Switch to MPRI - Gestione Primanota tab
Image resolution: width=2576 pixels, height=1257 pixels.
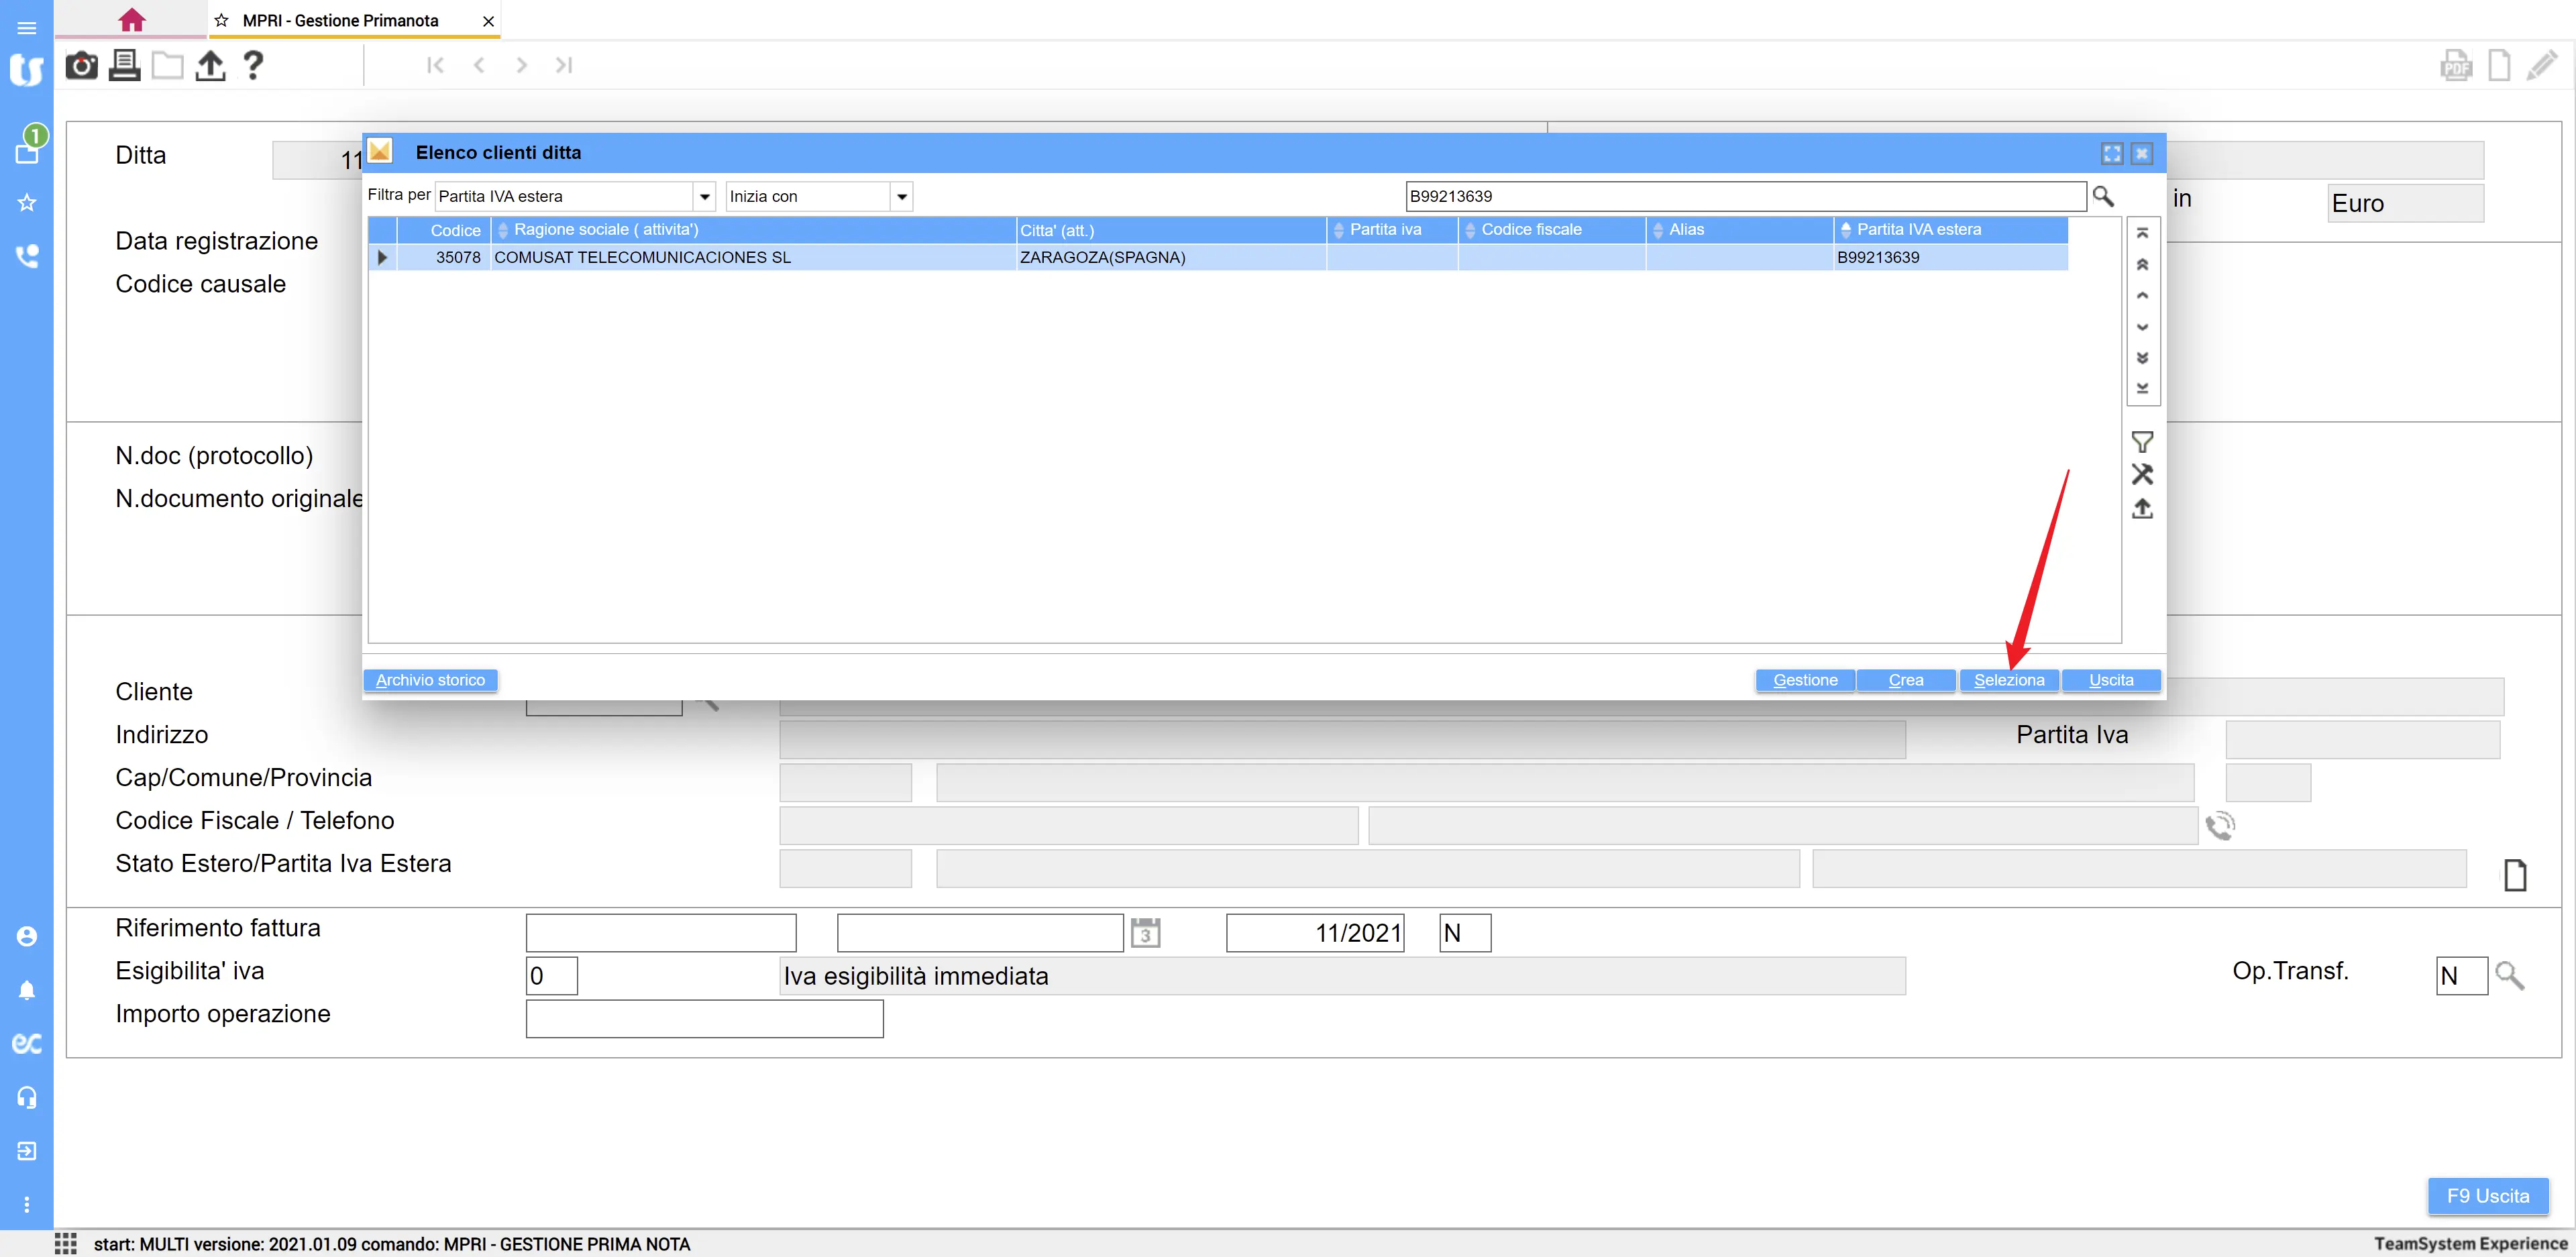point(340,21)
